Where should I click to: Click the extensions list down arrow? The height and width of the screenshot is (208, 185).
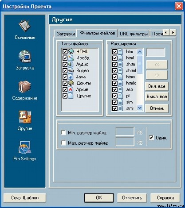coord(140,108)
